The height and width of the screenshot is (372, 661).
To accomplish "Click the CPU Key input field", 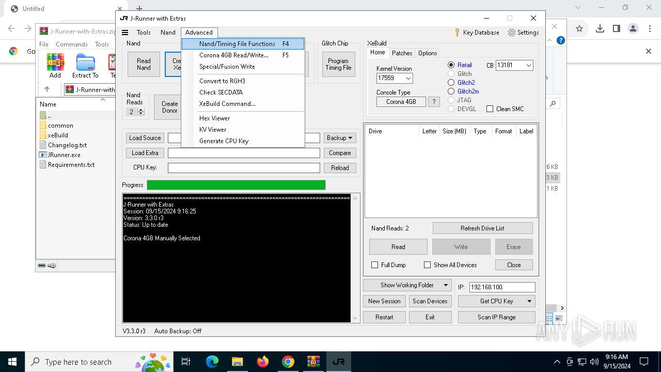I will [244, 168].
